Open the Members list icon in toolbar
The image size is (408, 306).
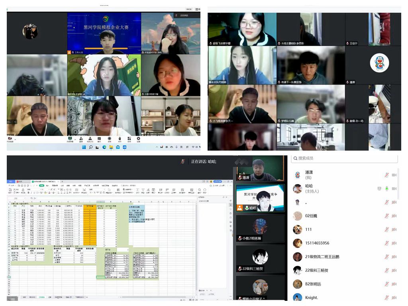(90, 139)
